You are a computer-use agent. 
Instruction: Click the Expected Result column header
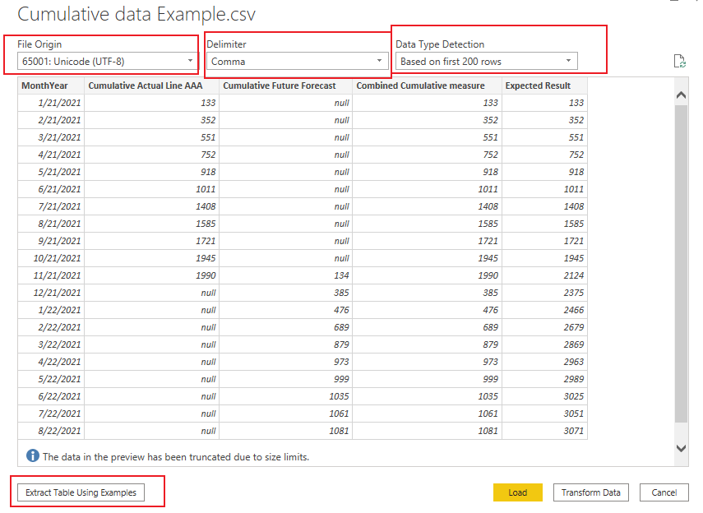(x=544, y=85)
